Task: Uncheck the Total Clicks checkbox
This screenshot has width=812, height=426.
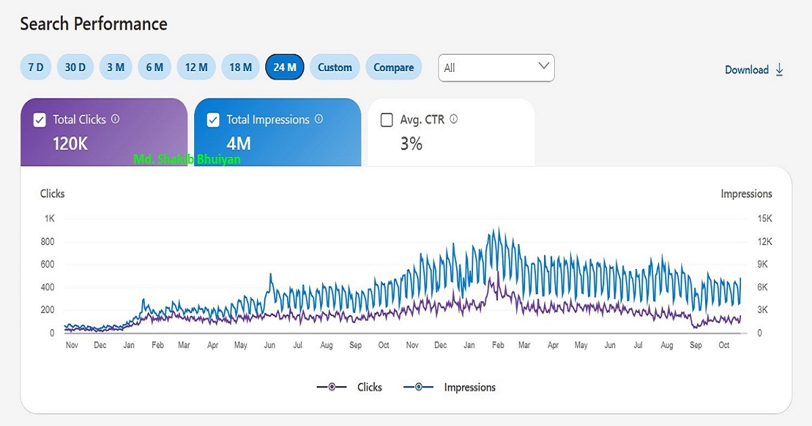Action: click(40, 120)
